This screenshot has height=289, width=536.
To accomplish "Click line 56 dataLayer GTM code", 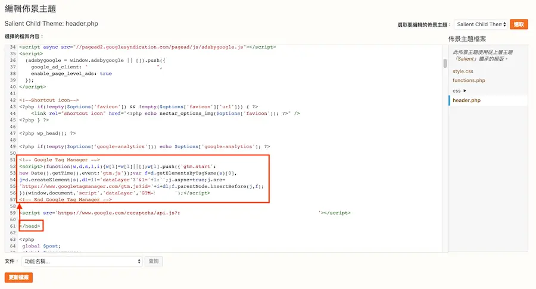I will (115, 193).
